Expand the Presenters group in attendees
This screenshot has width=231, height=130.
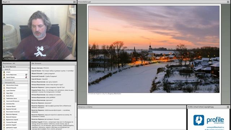[3, 80]
